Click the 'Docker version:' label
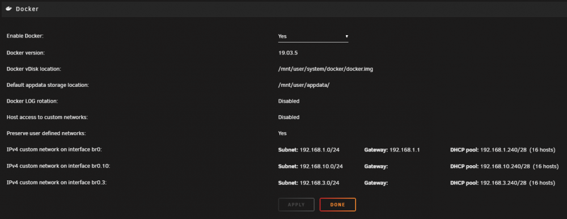 [26, 53]
